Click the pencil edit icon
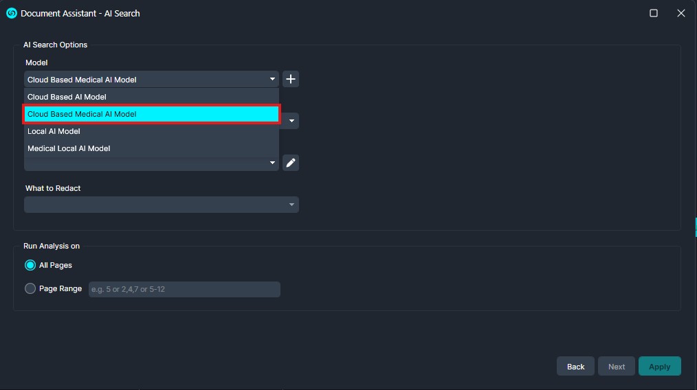The image size is (697, 390). 290,163
